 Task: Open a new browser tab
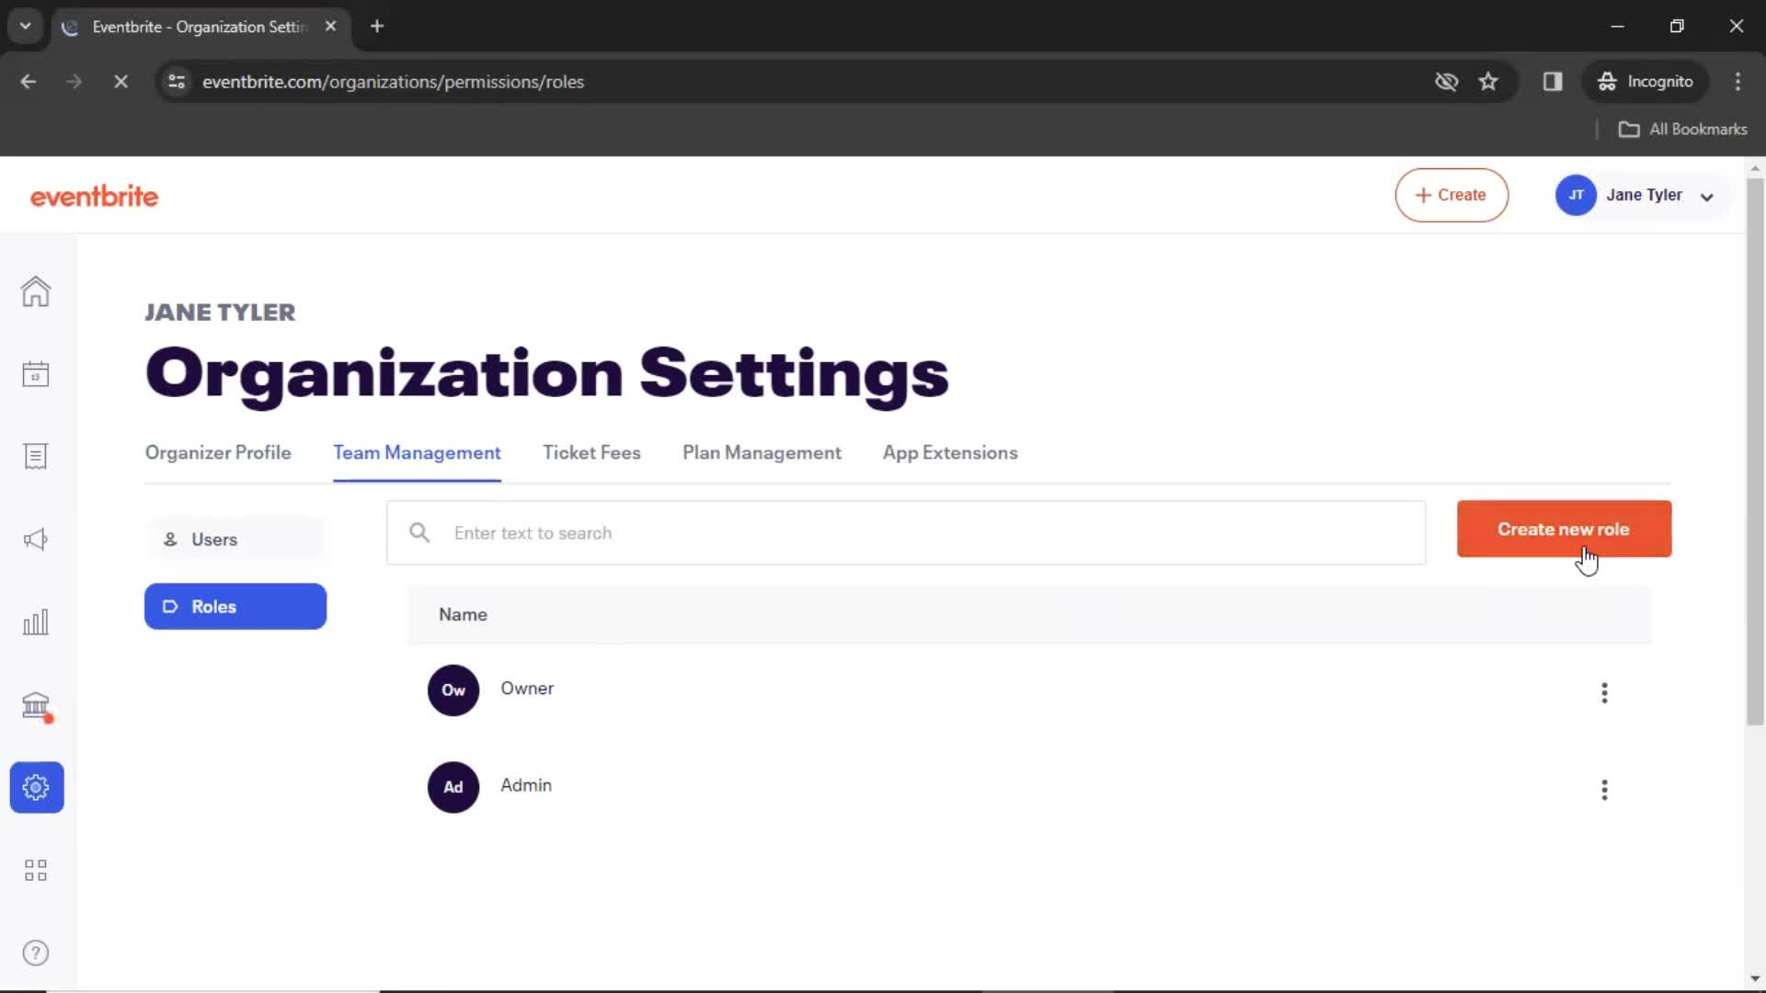377,26
